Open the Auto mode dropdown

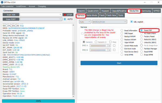point(85,22)
